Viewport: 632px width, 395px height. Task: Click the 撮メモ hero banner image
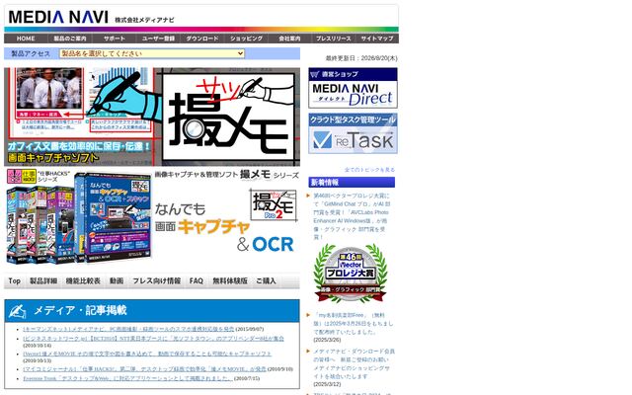click(x=152, y=117)
